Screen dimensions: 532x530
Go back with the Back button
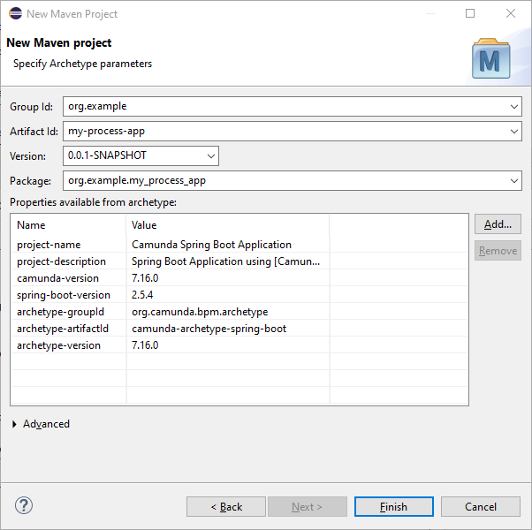(225, 507)
